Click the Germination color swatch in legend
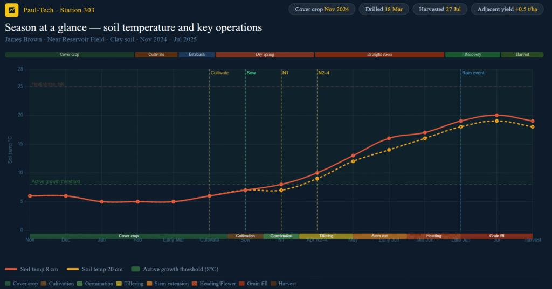The width and height of the screenshot is (552, 289). click(80, 284)
